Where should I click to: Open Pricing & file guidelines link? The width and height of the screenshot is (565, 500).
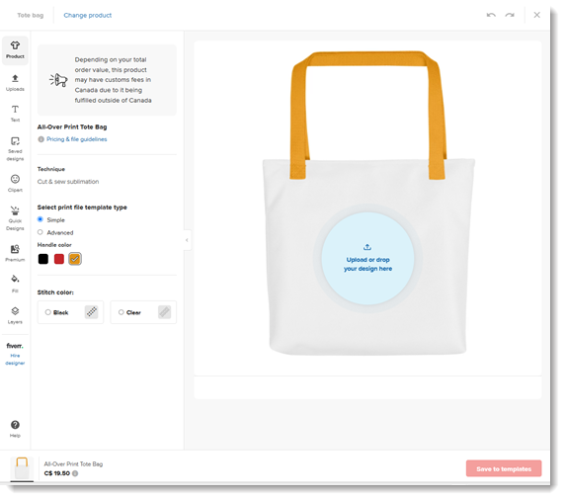(x=77, y=139)
